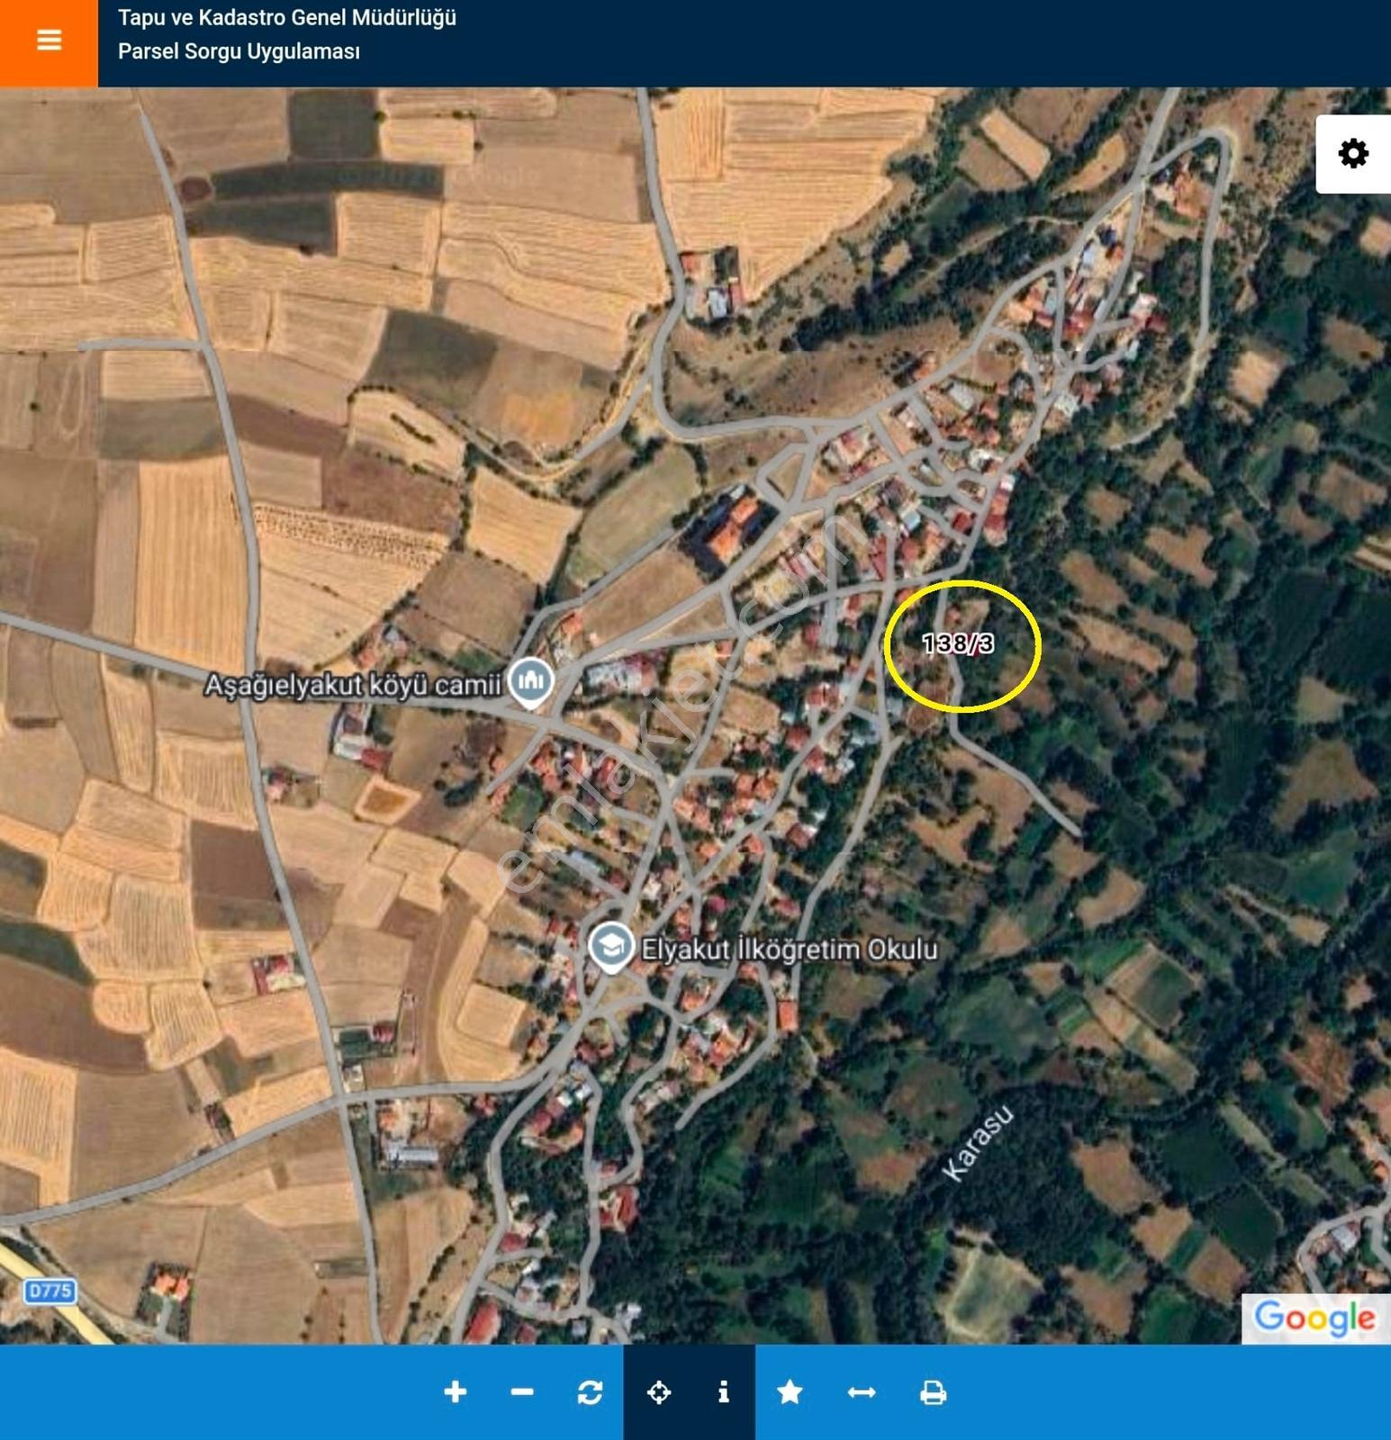Zoom out with the minus icon
This screenshot has width=1391, height=1440.
(522, 1392)
